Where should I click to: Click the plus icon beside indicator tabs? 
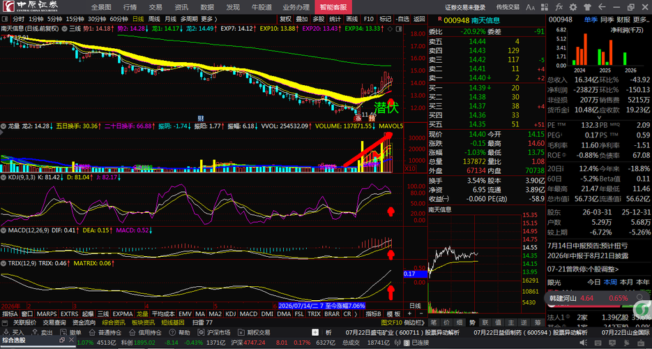click(x=409, y=314)
